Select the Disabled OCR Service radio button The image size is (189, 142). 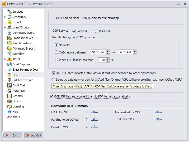[x=97, y=31]
